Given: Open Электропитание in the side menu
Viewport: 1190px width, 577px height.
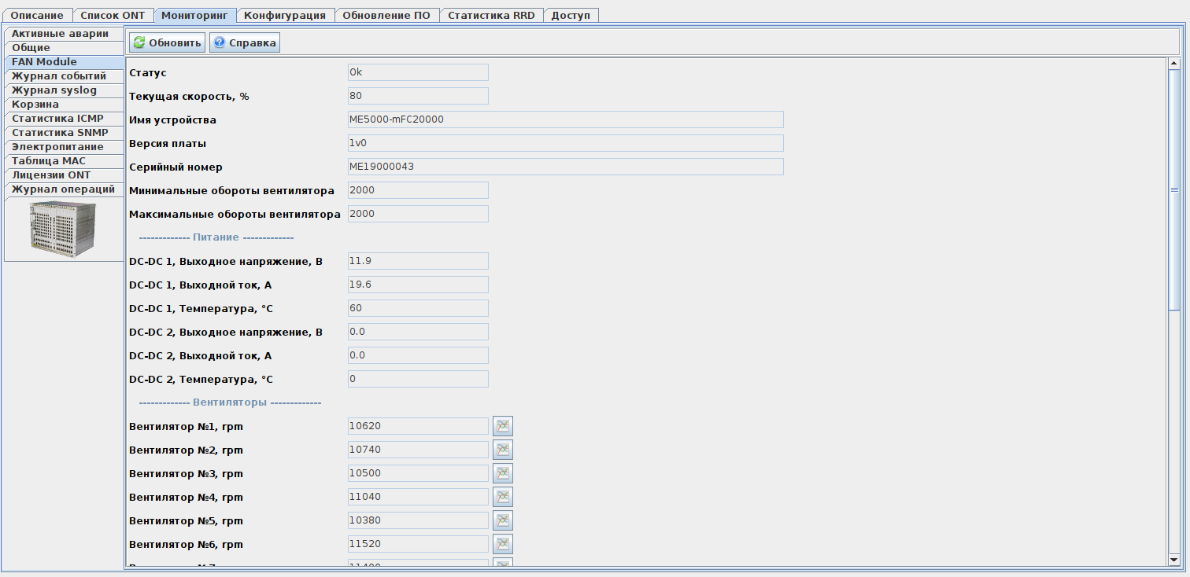Looking at the screenshot, I should click(x=65, y=147).
